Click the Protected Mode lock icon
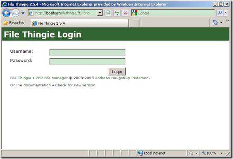 (x=191, y=153)
